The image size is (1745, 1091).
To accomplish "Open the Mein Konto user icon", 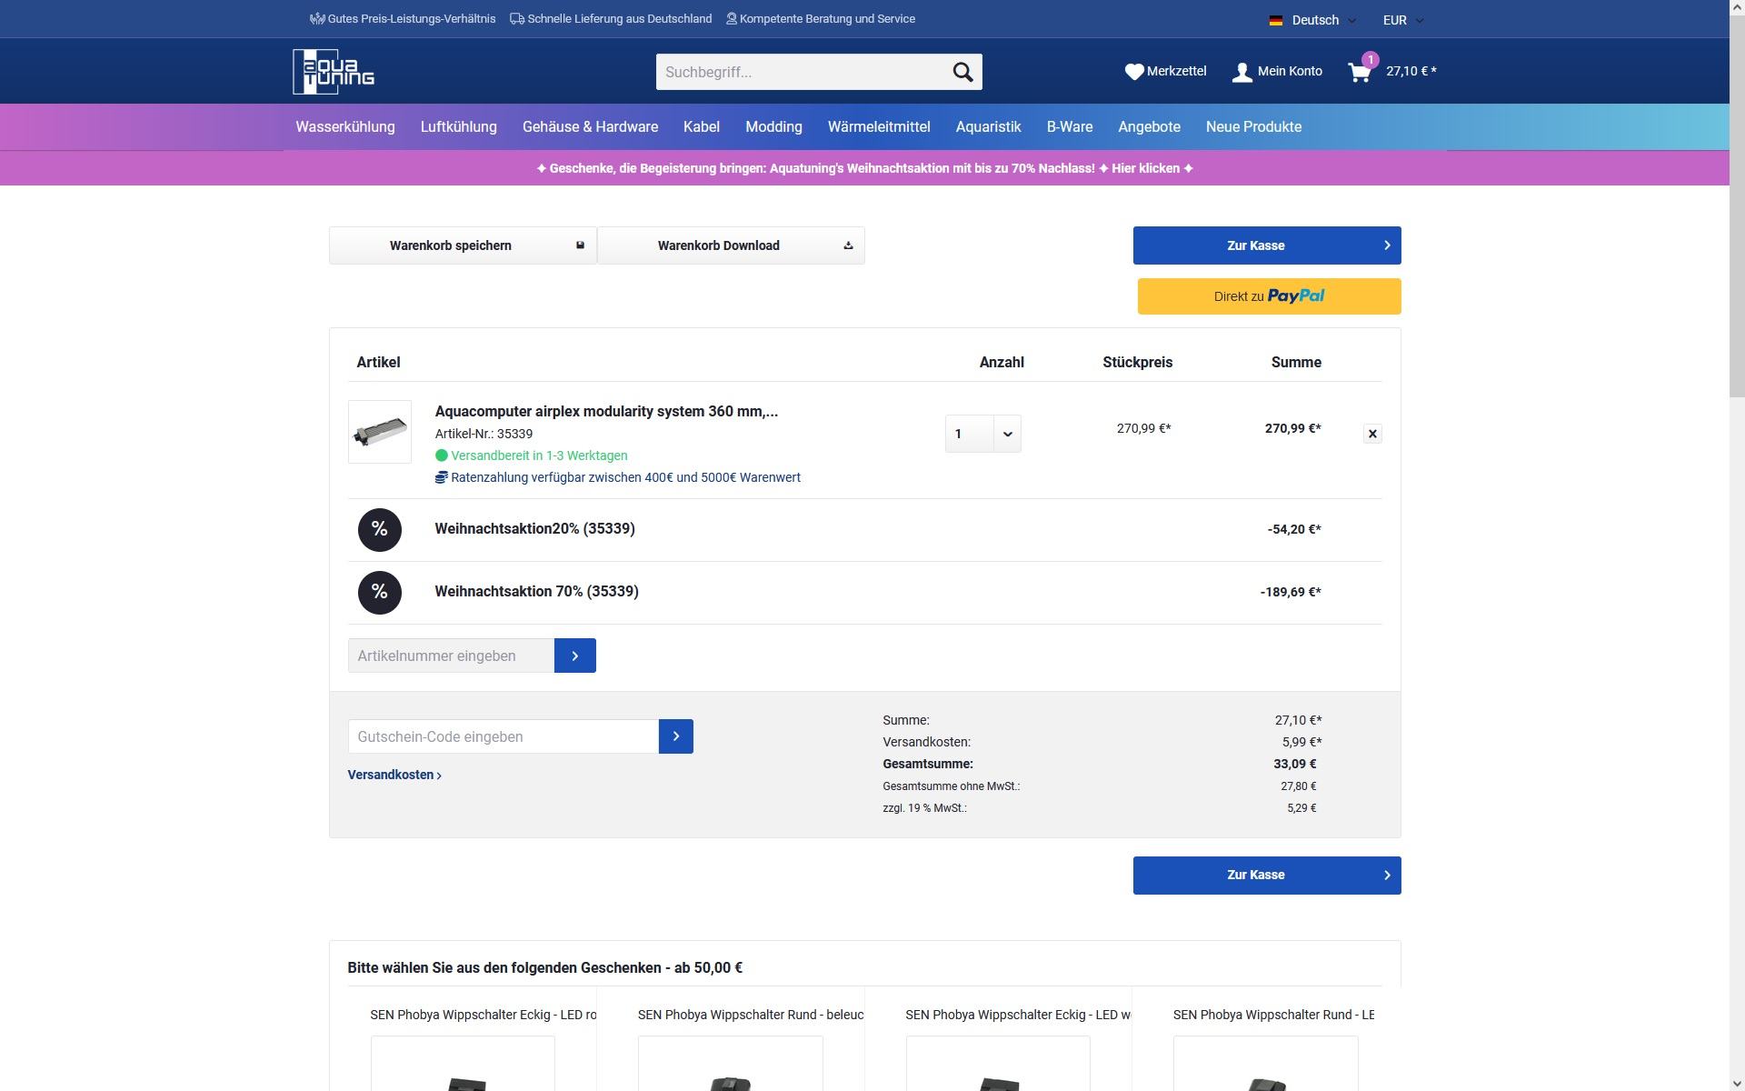I will click(1241, 72).
